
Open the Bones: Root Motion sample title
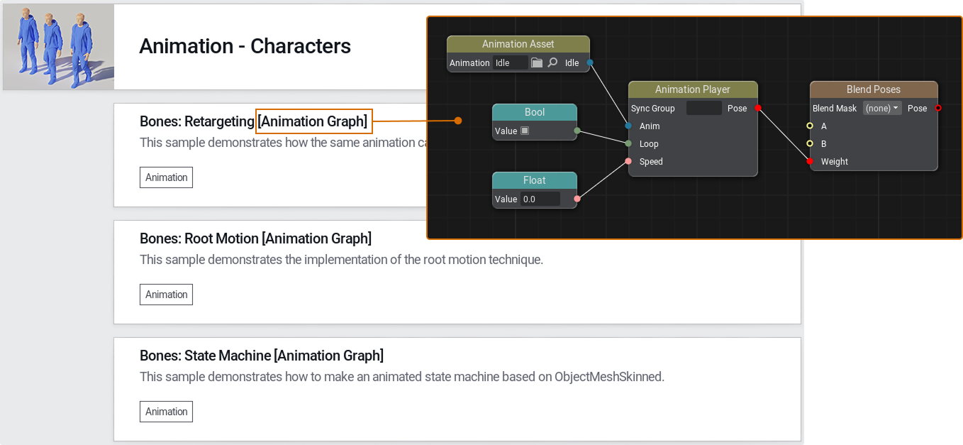(255, 238)
